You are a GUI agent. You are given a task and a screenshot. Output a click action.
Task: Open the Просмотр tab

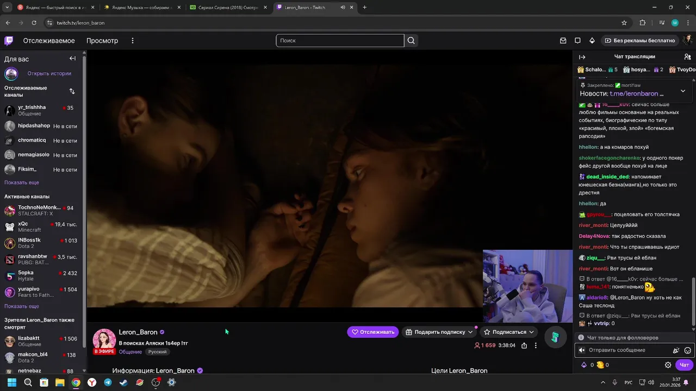[102, 41]
